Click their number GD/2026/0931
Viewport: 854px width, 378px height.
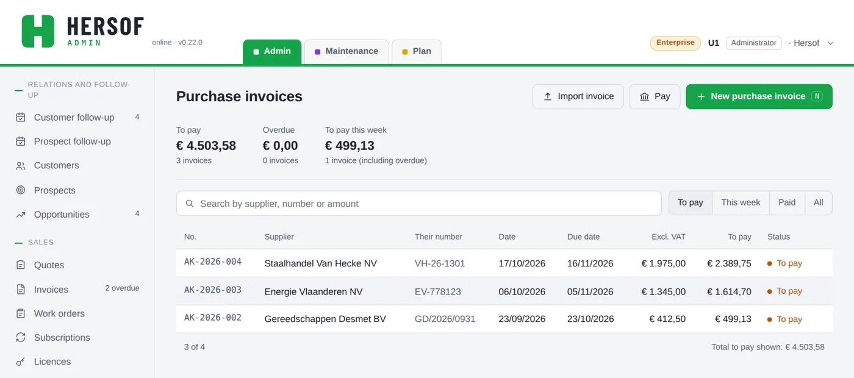tap(445, 319)
